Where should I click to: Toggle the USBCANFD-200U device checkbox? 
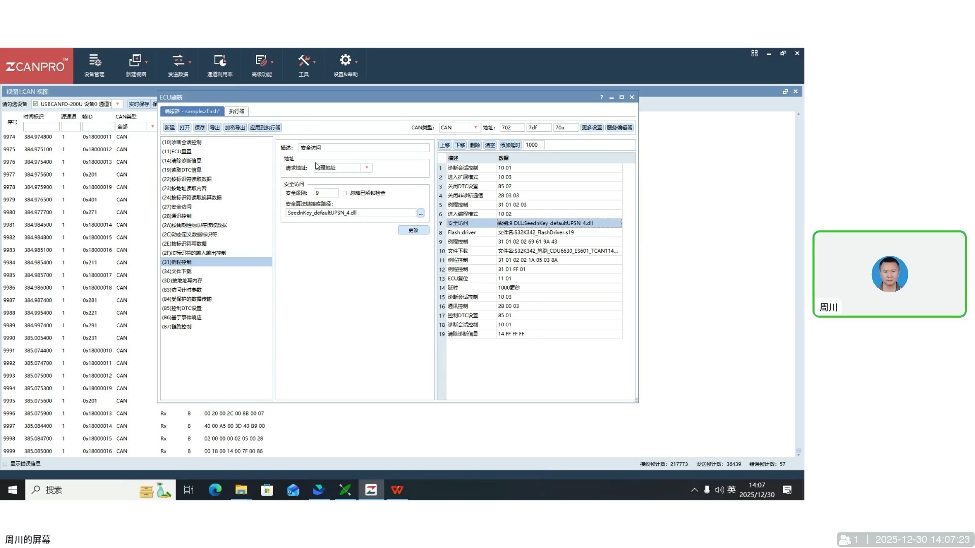pos(36,104)
